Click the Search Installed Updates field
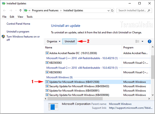The width and height of the screenshot is (155, 114). 134,11
